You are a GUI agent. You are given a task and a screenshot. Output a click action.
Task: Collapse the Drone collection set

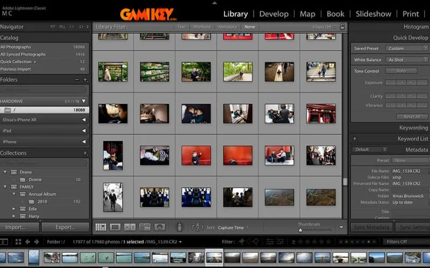[5, 172]
